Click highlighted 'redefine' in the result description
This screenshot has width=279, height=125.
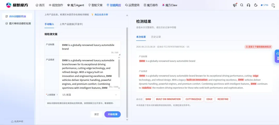[147, 88]
